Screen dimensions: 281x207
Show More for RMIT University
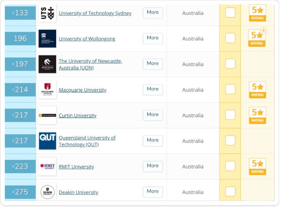pos(153,166)
